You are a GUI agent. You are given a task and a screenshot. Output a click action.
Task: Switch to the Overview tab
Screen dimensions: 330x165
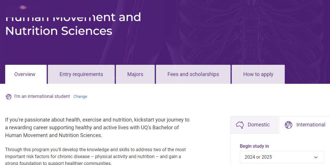click(x=25, y=74)
